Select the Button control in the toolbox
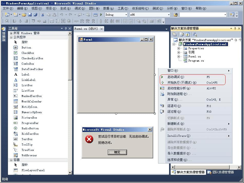The height and width of the screenshot is (183, 244). pyautogui.click(x=26, y=47)
